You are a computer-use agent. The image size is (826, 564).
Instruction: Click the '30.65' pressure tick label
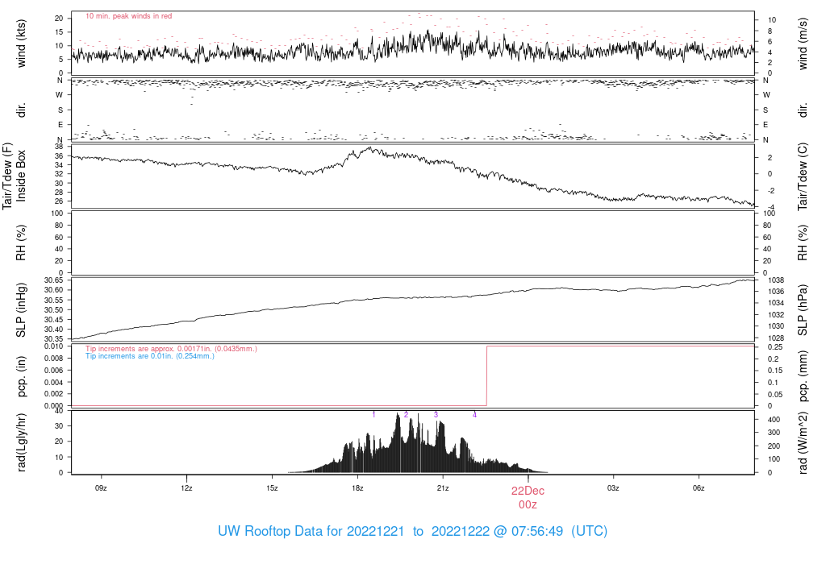click(x=53, y=280)
